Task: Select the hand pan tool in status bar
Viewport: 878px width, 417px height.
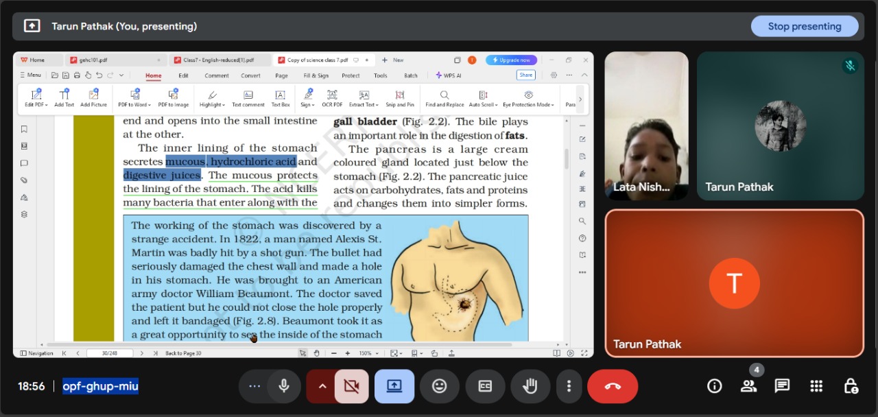Action: pos(316,353)
